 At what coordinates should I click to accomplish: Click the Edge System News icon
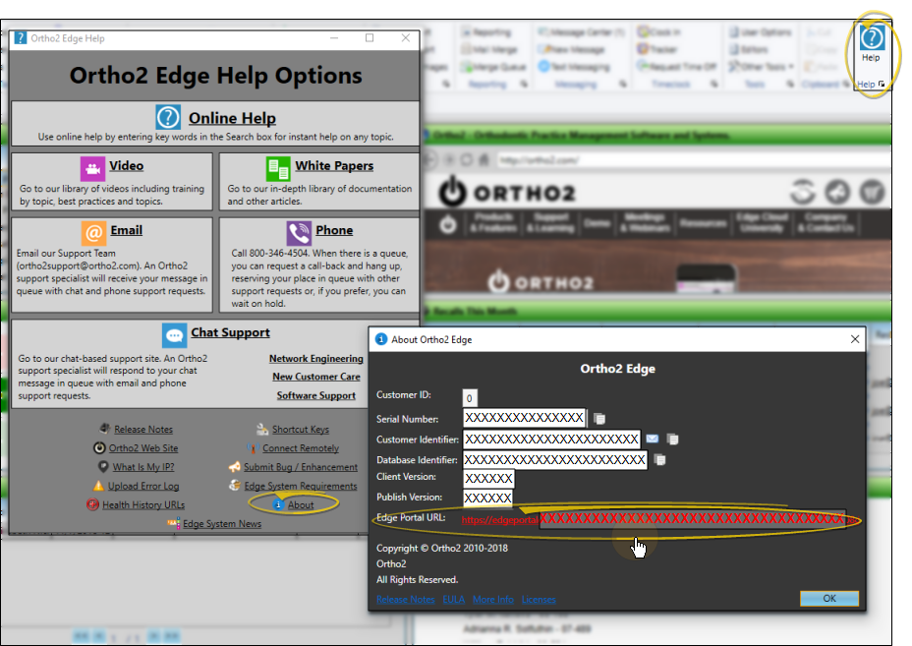(x=174, y=523)
